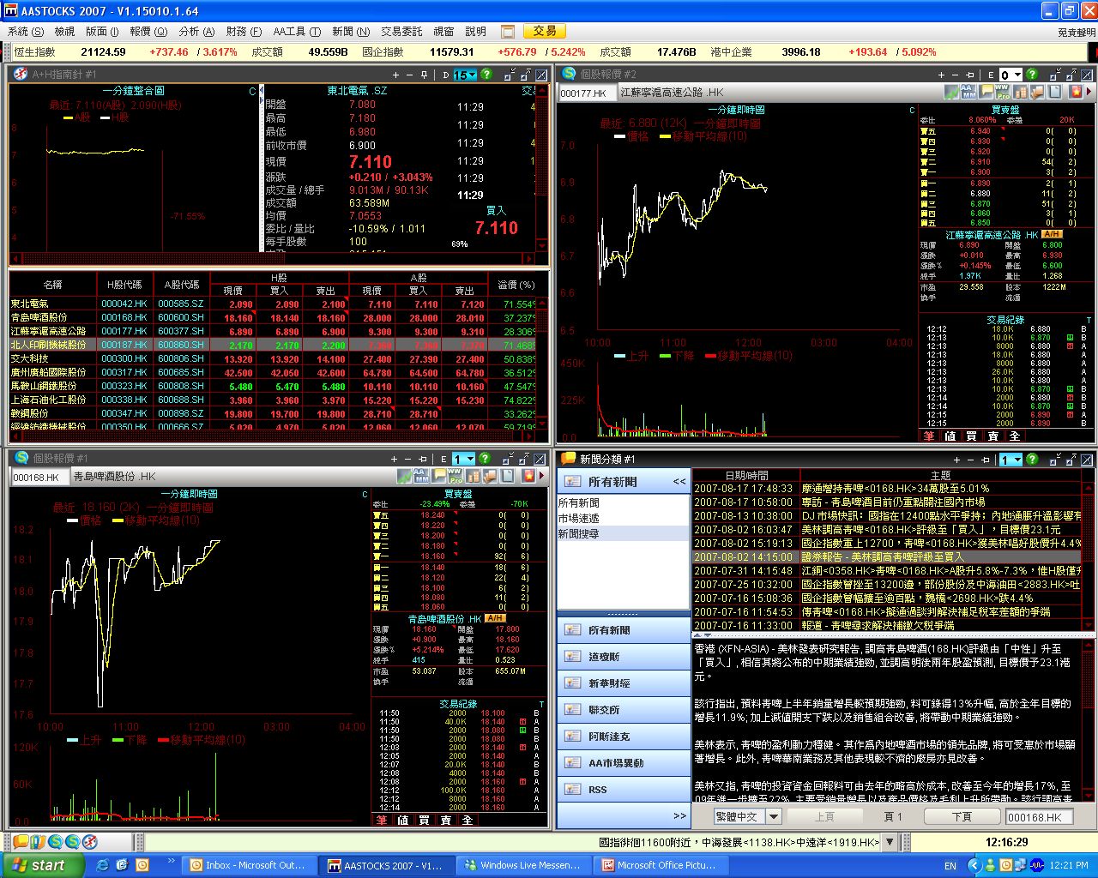Toggle pin icon in A+H指南針 title bar
The height and width of the screenshot is (878, 1098).
click(x=424, y=75)
